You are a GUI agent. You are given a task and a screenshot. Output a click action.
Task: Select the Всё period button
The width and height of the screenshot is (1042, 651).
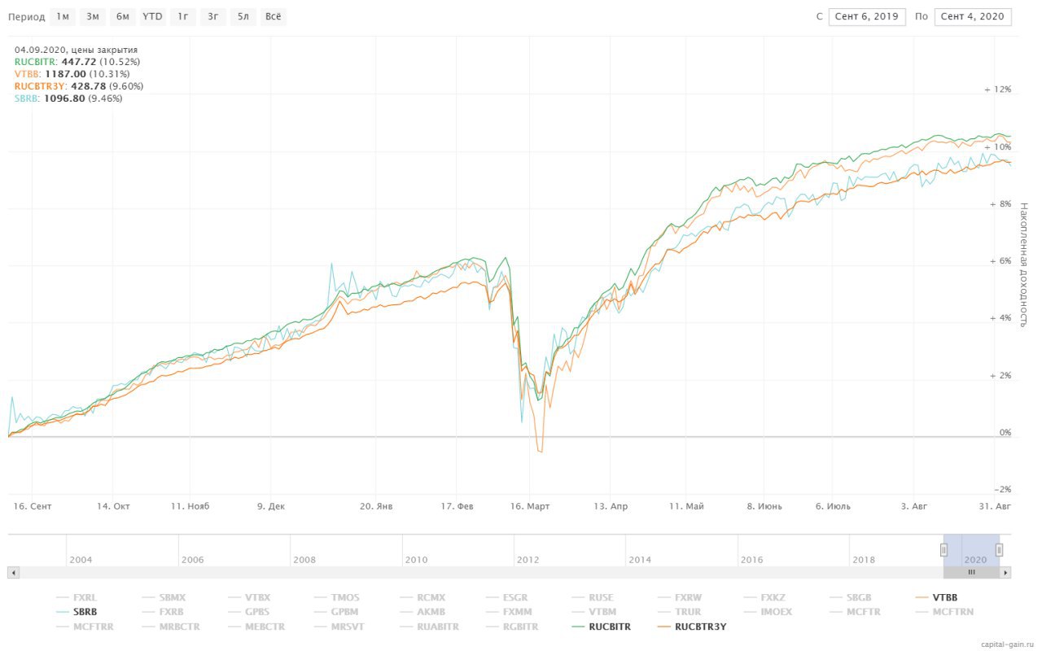pos(274,16)
